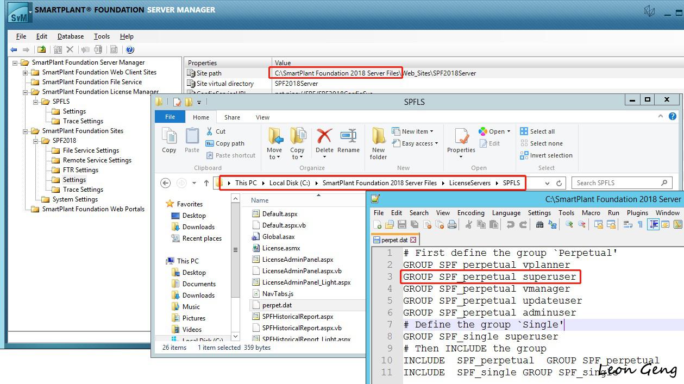Select Remote Service Settings tree item
Viewport: 684px width, 384px height.
click(97, 160)
